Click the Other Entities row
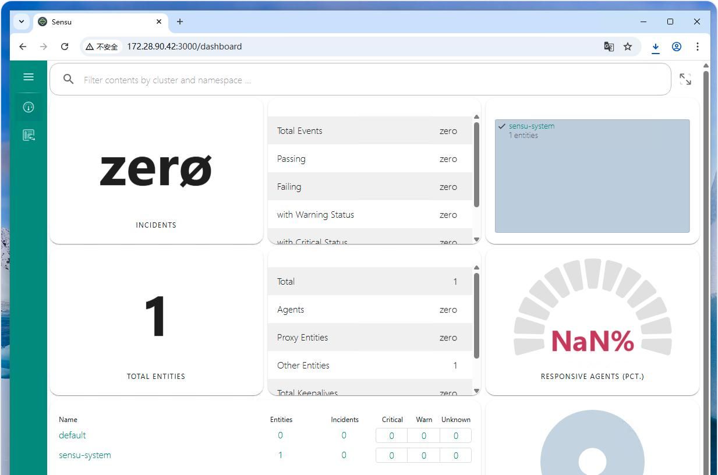 tap(370, 365)
